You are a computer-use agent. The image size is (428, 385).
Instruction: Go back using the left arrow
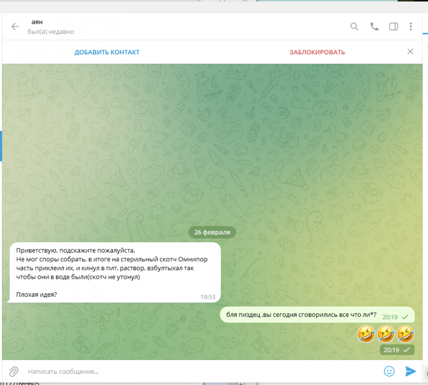(15, 27)
